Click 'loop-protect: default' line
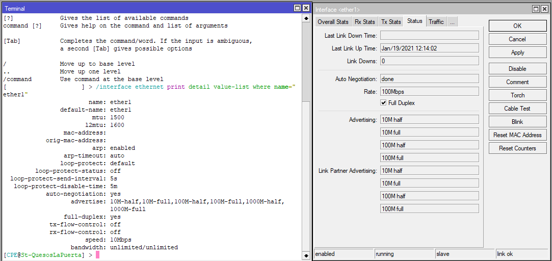 (97, 164)
